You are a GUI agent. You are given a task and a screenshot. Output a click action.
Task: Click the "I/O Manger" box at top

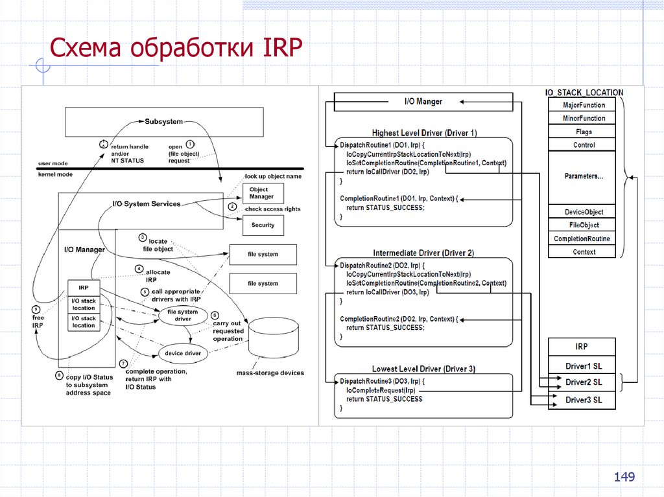(x=423, y=102)
